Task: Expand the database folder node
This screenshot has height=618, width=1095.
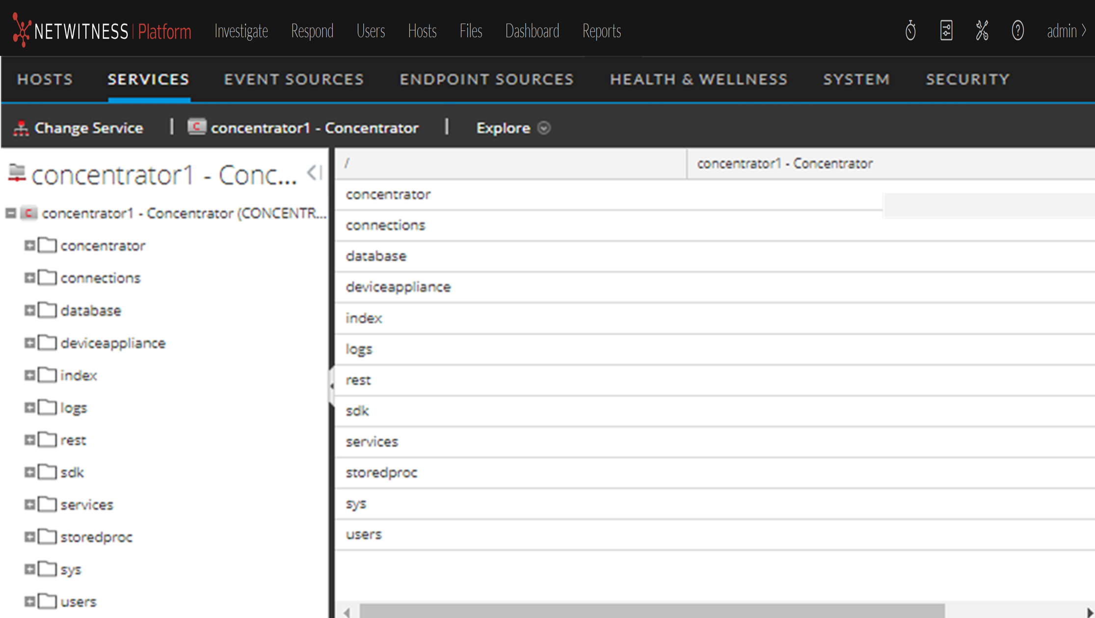Action: coord(29,310)
